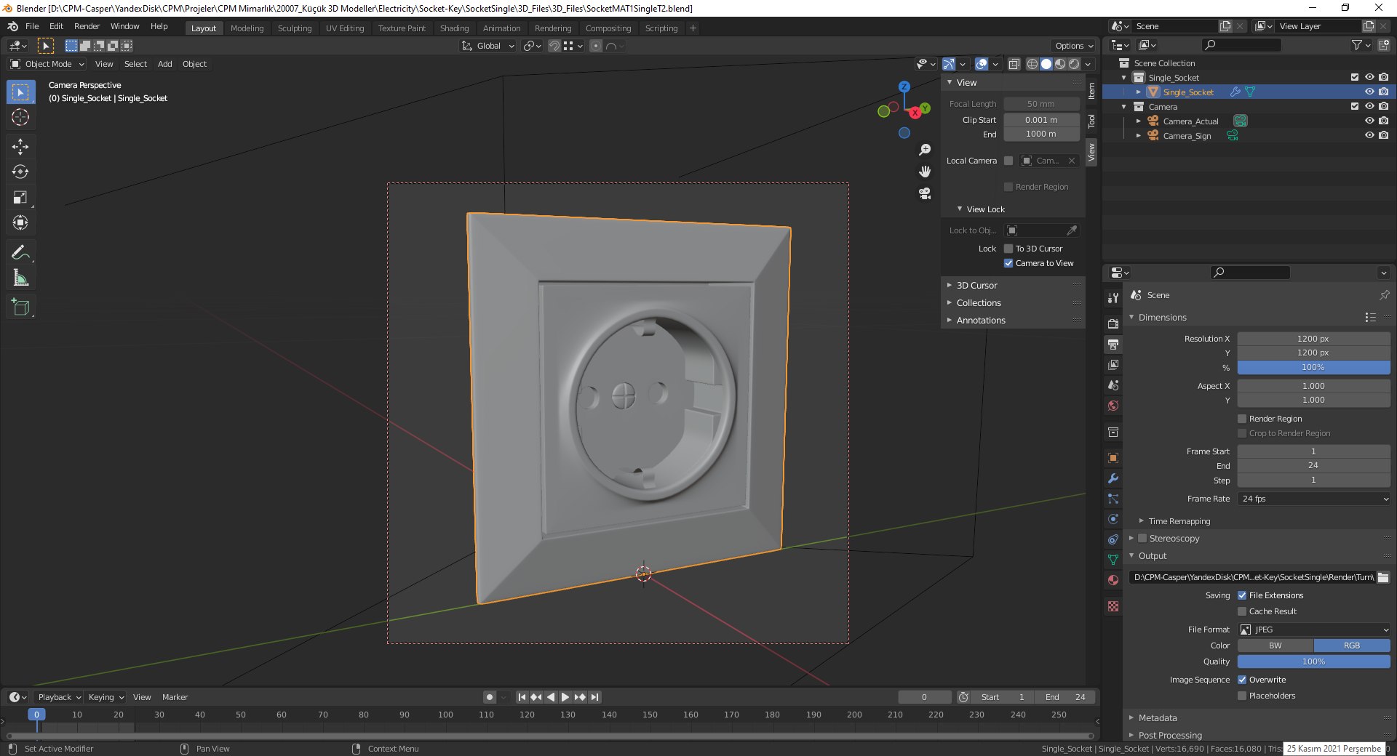Toggle X-ray viewport display
1397x756 pixels.
1014,64
